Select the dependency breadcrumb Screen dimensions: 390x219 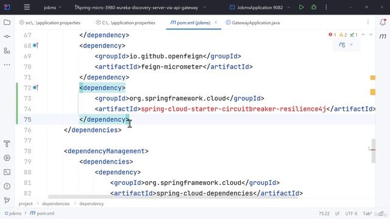91,204
